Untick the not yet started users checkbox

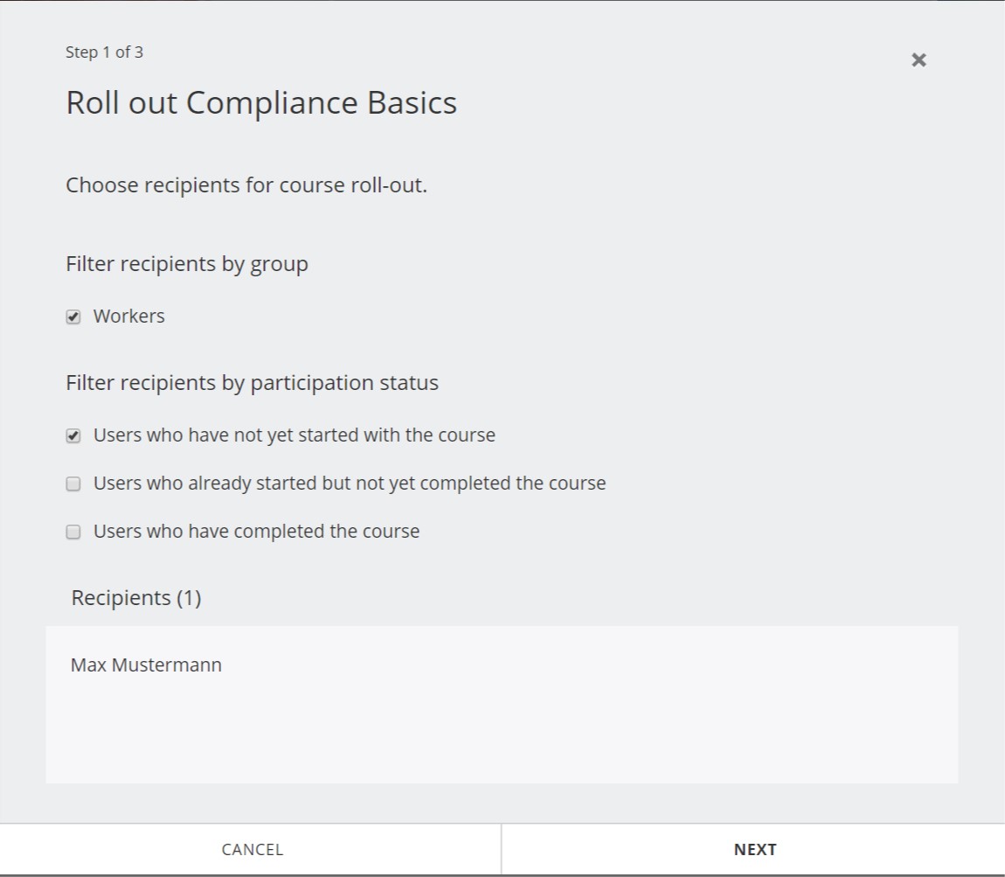click(x=73, y=435)
